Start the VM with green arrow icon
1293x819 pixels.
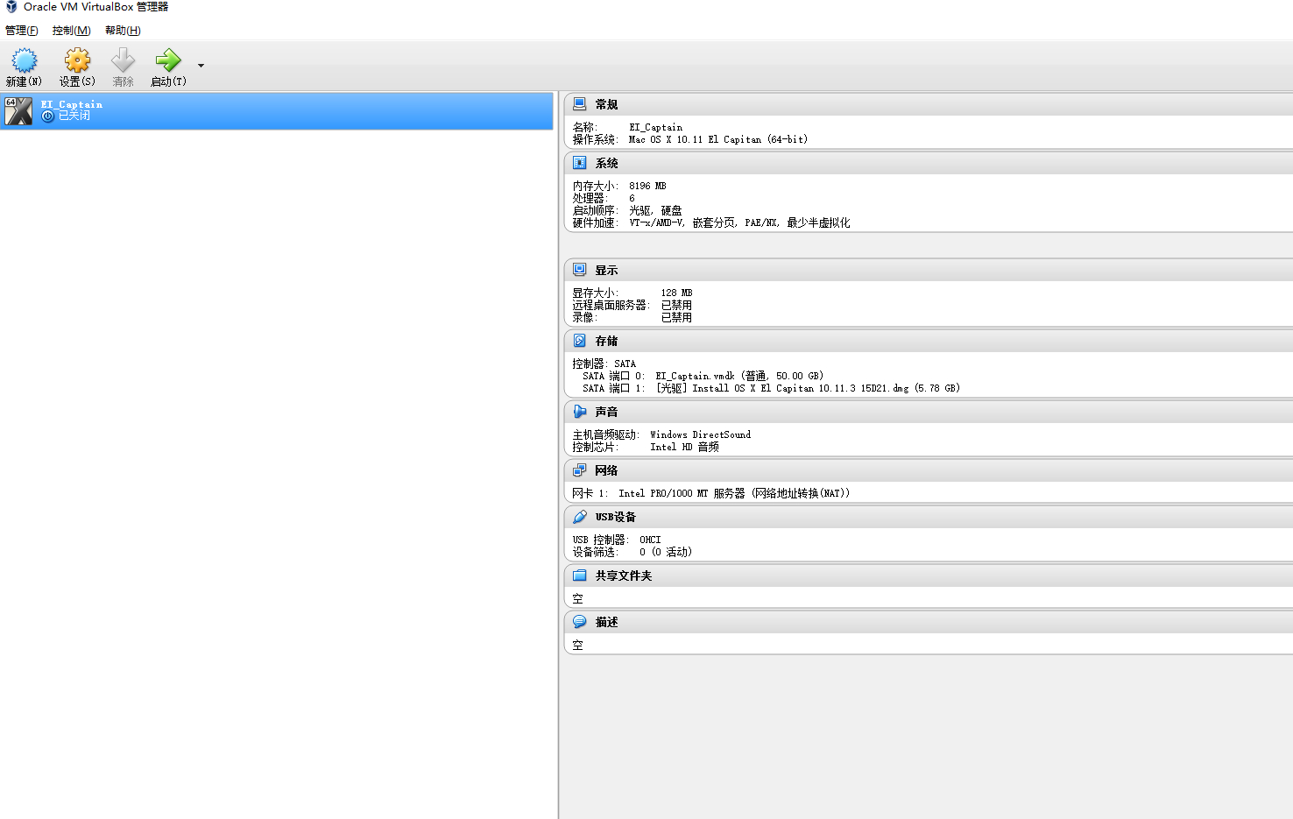coord(168,60)
